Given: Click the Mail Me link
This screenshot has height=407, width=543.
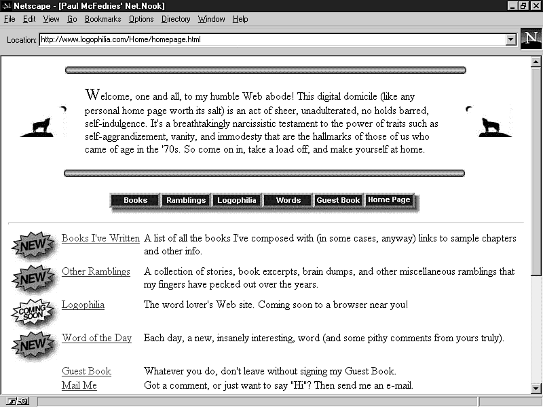Looking at the screenshot, I should click(x=79, y=385).
